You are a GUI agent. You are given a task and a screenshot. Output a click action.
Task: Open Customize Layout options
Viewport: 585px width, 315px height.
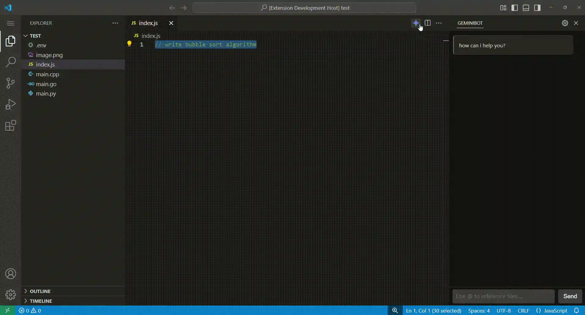(x=503, y=8)
